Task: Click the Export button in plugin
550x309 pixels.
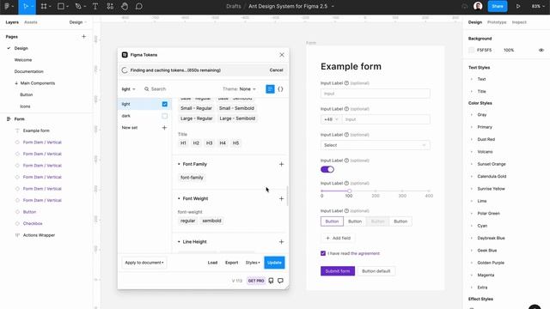Action: [231, 263]
